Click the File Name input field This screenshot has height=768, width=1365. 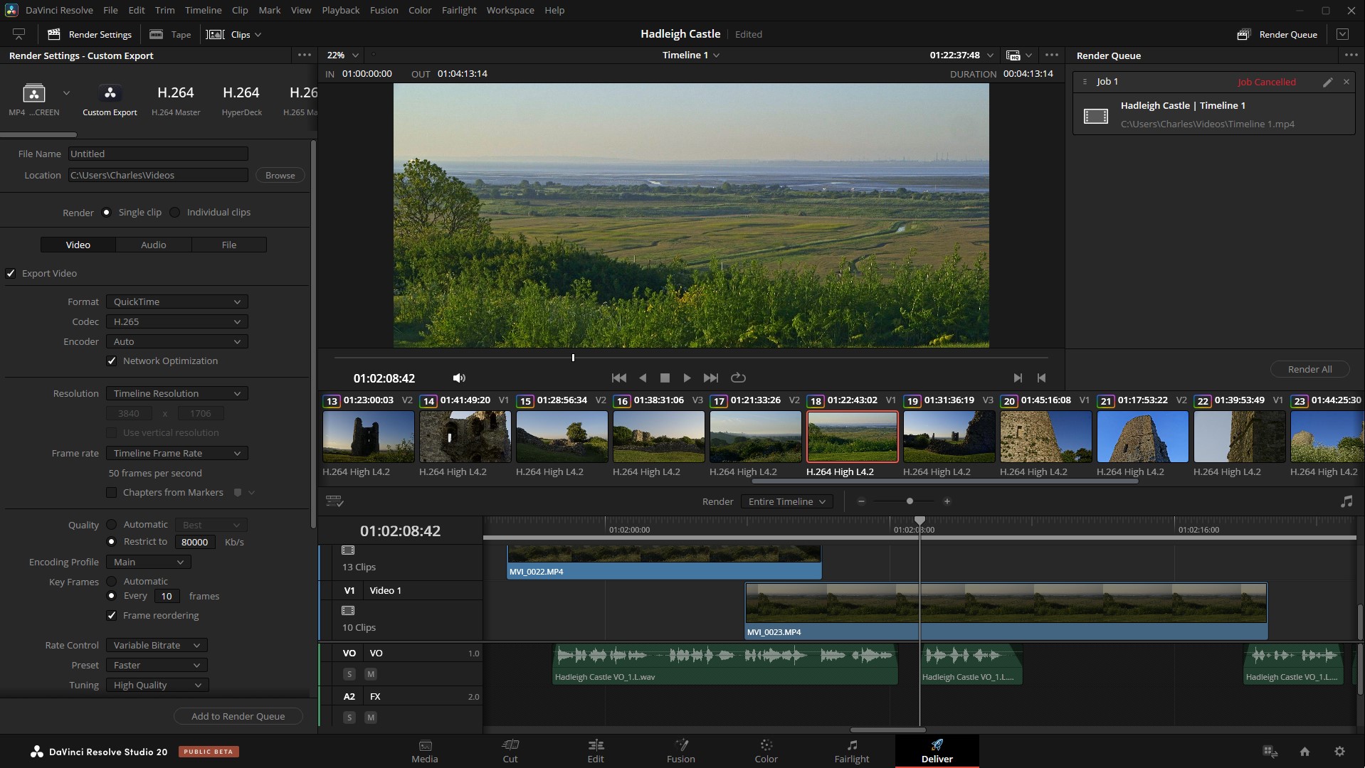[158, 154]
